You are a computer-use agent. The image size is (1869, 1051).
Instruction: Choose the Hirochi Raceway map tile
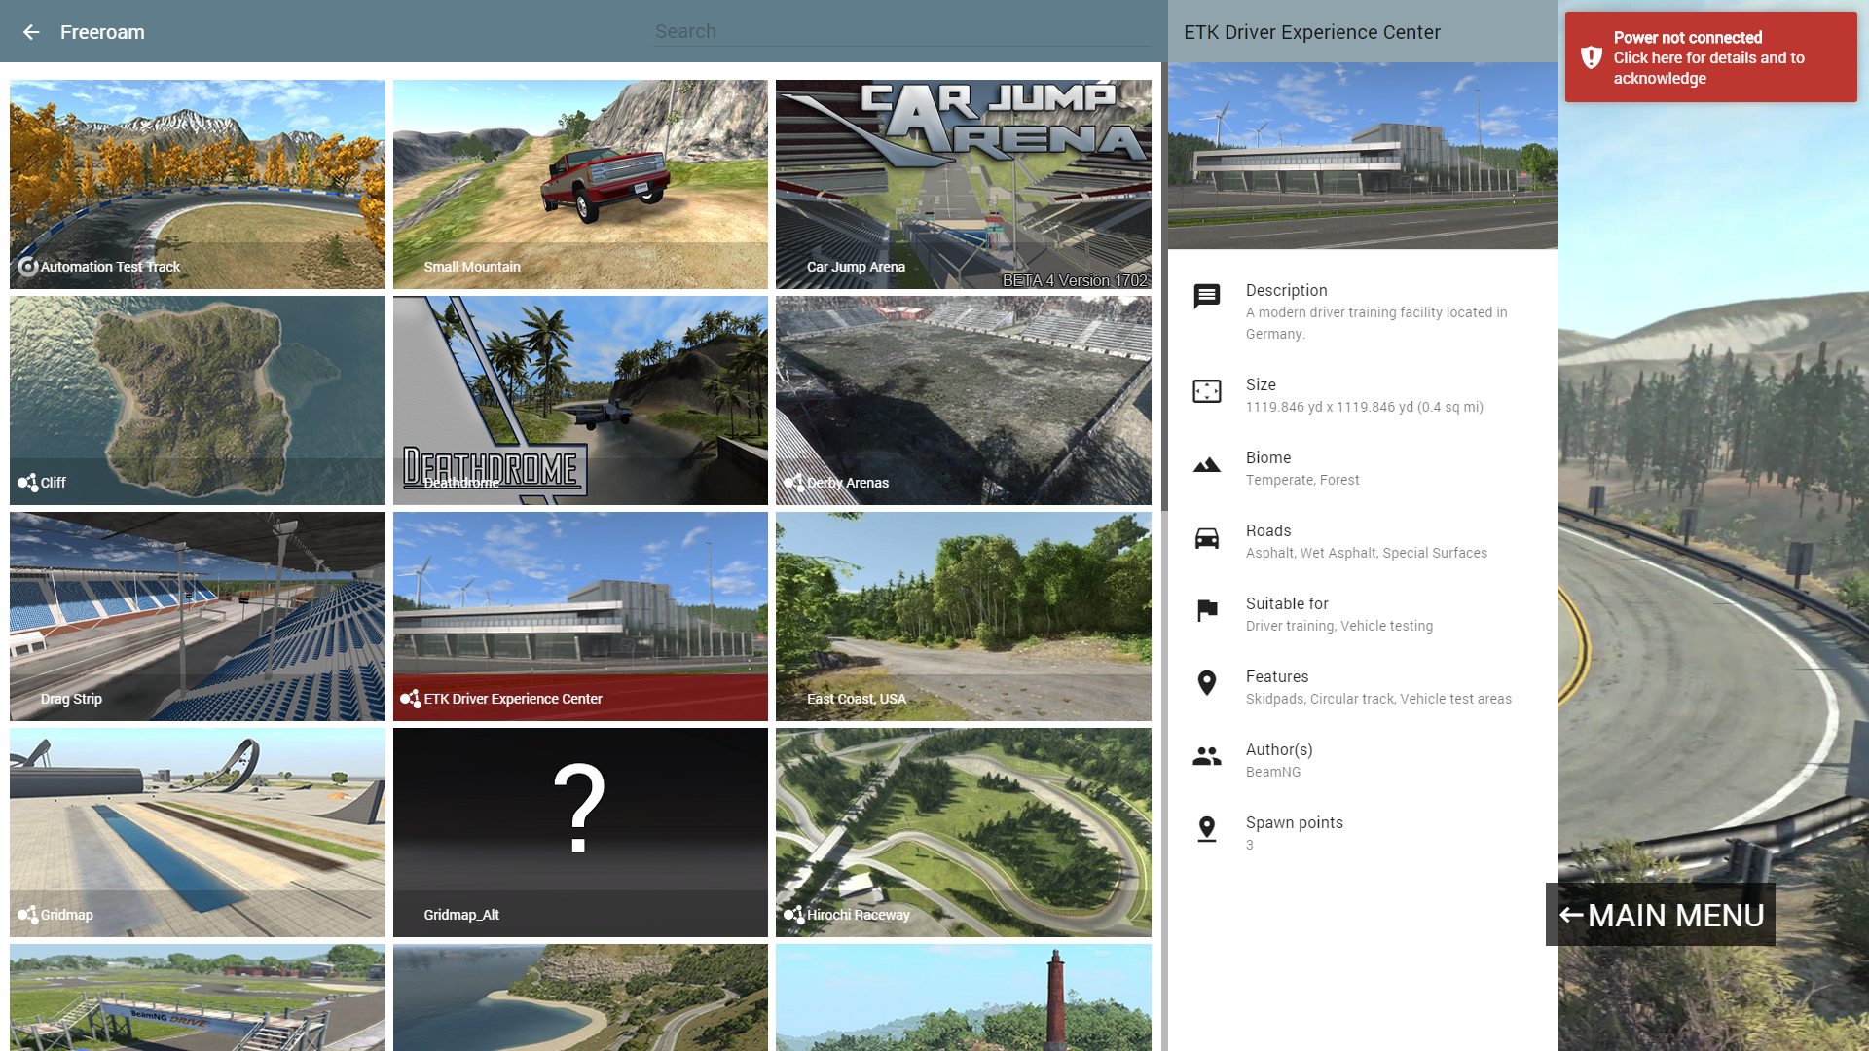[963, 832]
